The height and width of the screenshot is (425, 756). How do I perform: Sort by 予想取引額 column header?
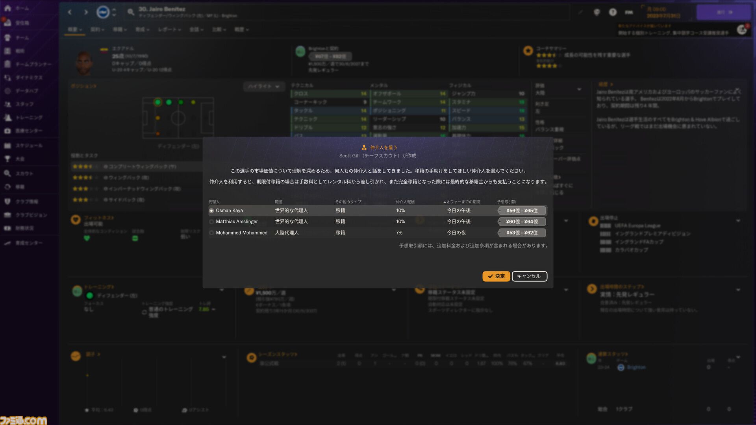click(x=506, y=202)
